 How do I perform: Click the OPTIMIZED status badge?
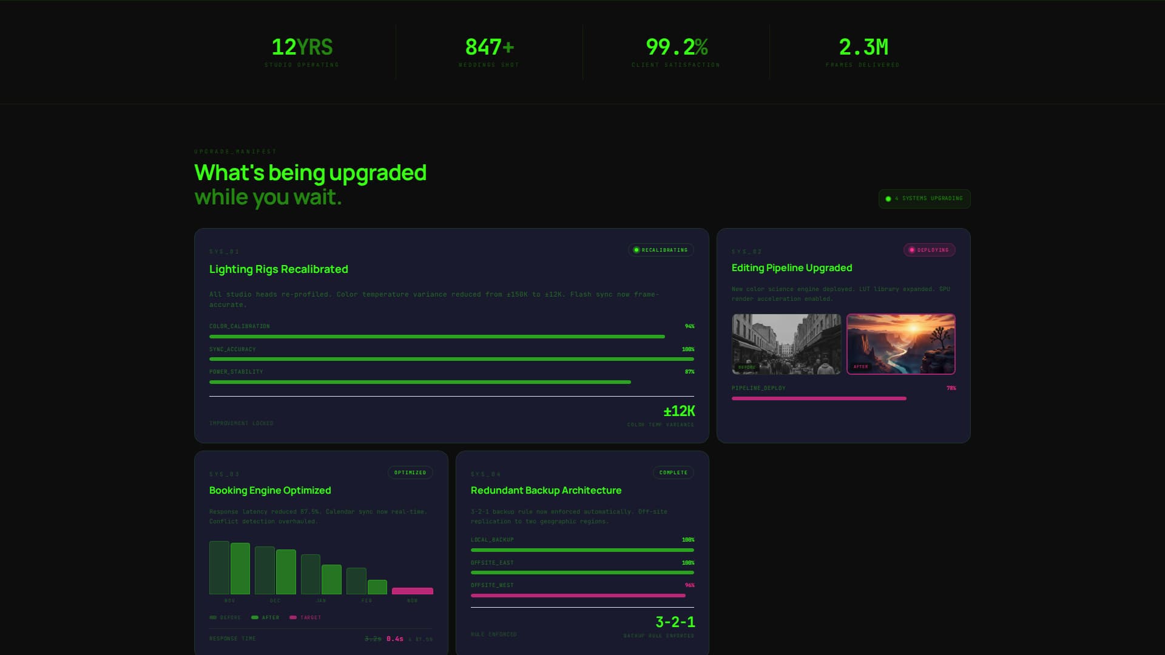pos(410,472)
